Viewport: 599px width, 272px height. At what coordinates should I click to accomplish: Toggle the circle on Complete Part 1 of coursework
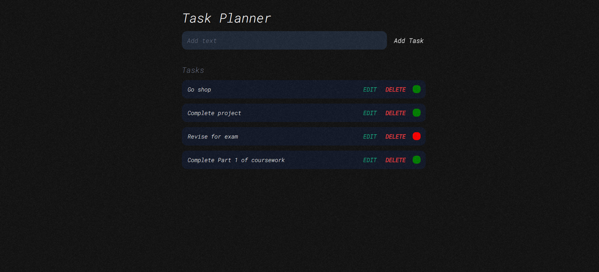(x=416, y=160)
